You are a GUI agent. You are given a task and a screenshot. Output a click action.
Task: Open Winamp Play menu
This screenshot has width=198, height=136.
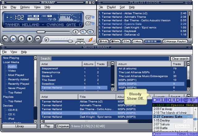coord(13,7)
